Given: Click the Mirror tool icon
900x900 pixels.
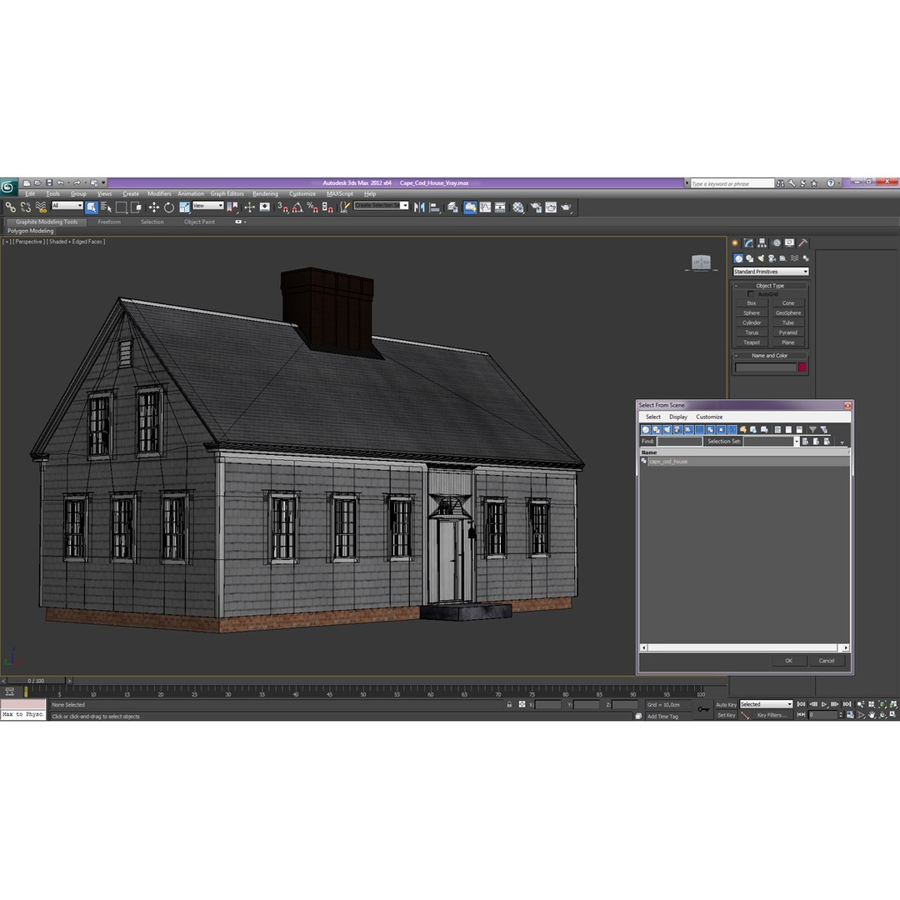Looking at the screenshot, I should (x=419, y=207).
